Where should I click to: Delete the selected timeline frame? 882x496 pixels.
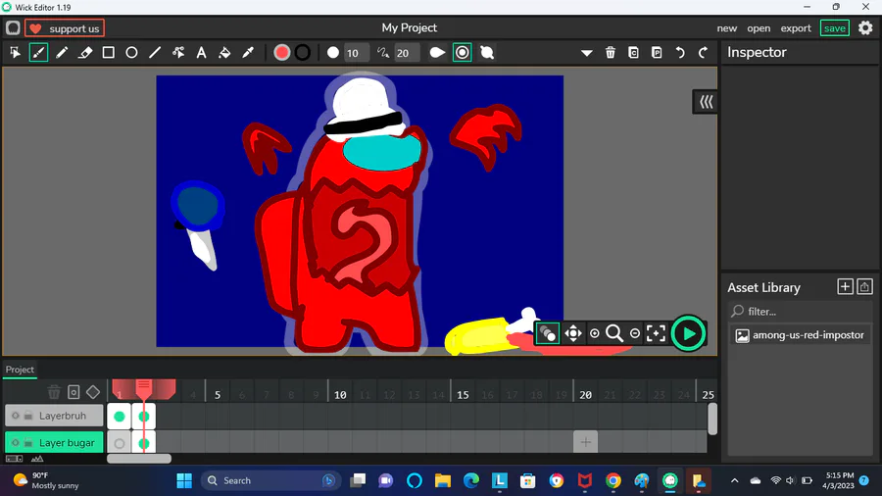(x=54, y=392)
